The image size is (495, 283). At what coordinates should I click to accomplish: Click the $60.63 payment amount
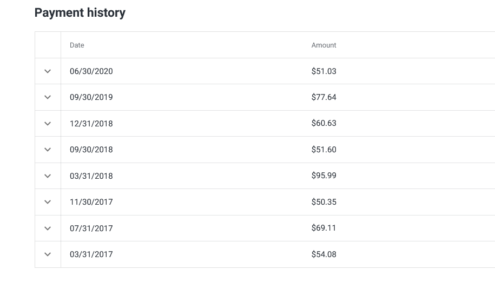(x=324, y=124)
